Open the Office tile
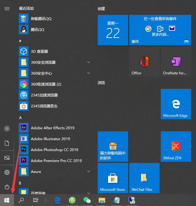196x206 pixels. [x=144, y=62]
